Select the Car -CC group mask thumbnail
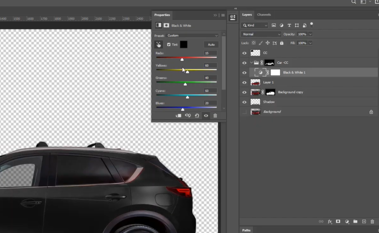Viewport: 379px width, 233px height. tap(269, 63)
